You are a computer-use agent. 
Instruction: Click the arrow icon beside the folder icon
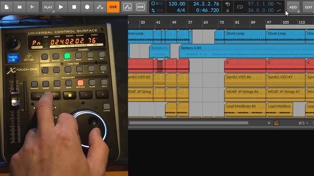(x=32, y=7)
